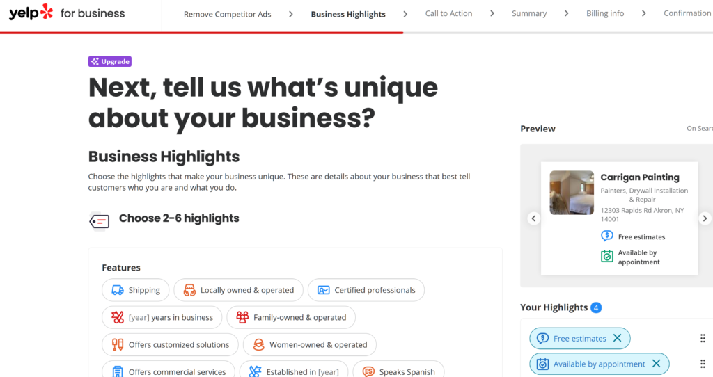Open the Call to Action step

click(448, 13)
